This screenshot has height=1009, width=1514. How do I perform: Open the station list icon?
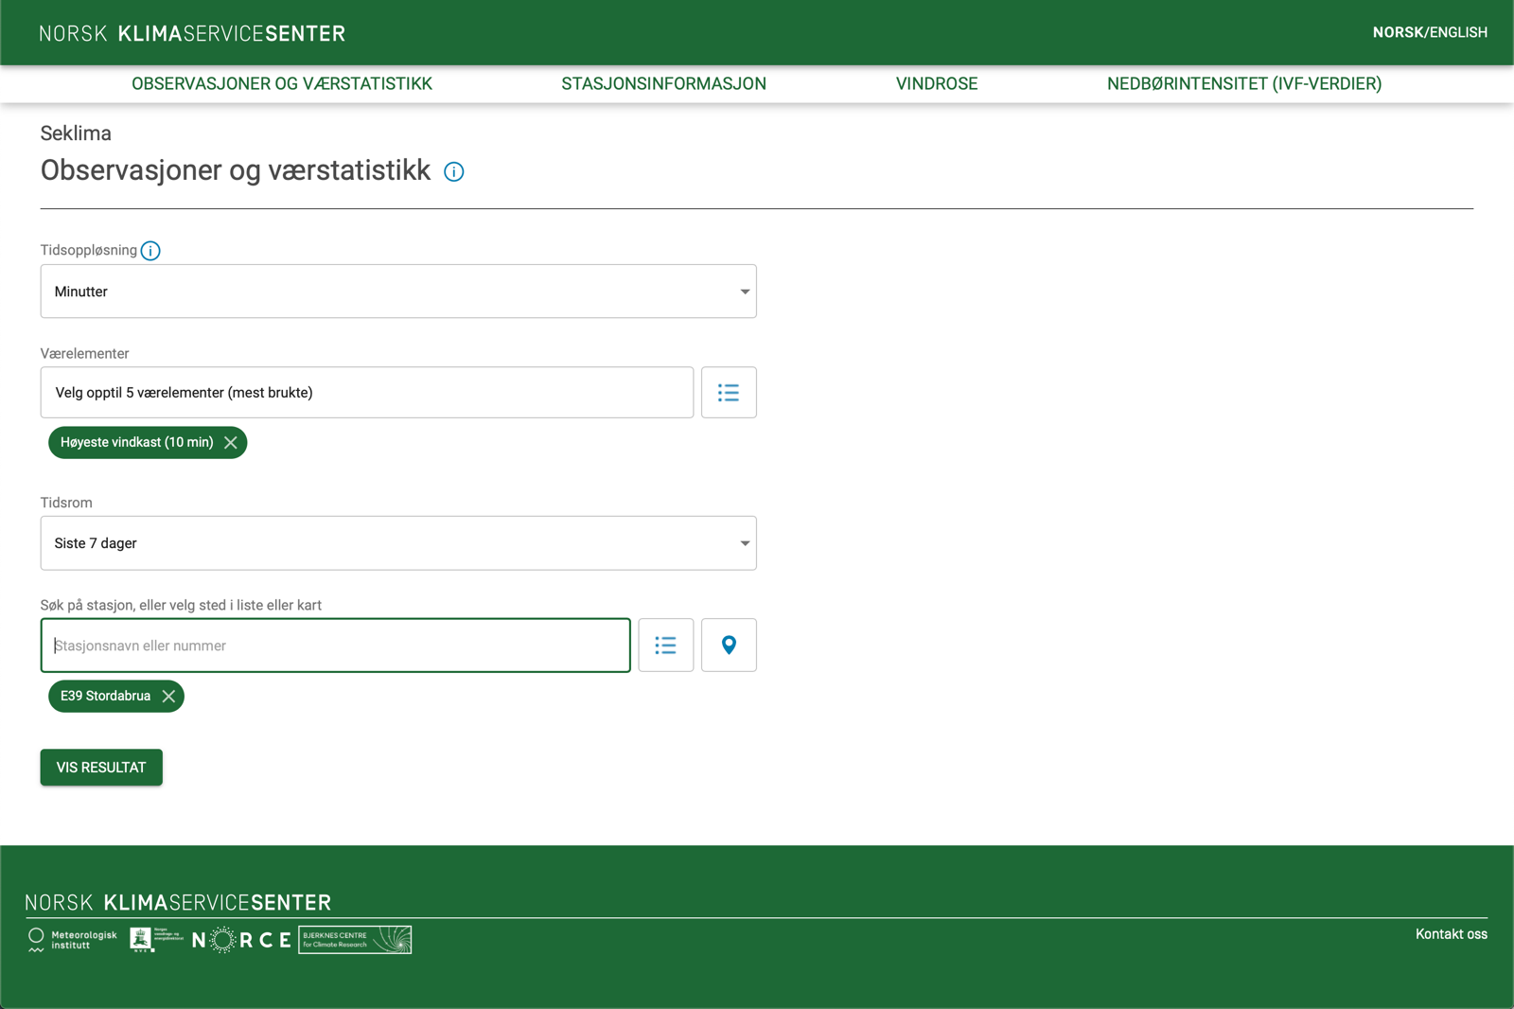[x=666, y=646]
